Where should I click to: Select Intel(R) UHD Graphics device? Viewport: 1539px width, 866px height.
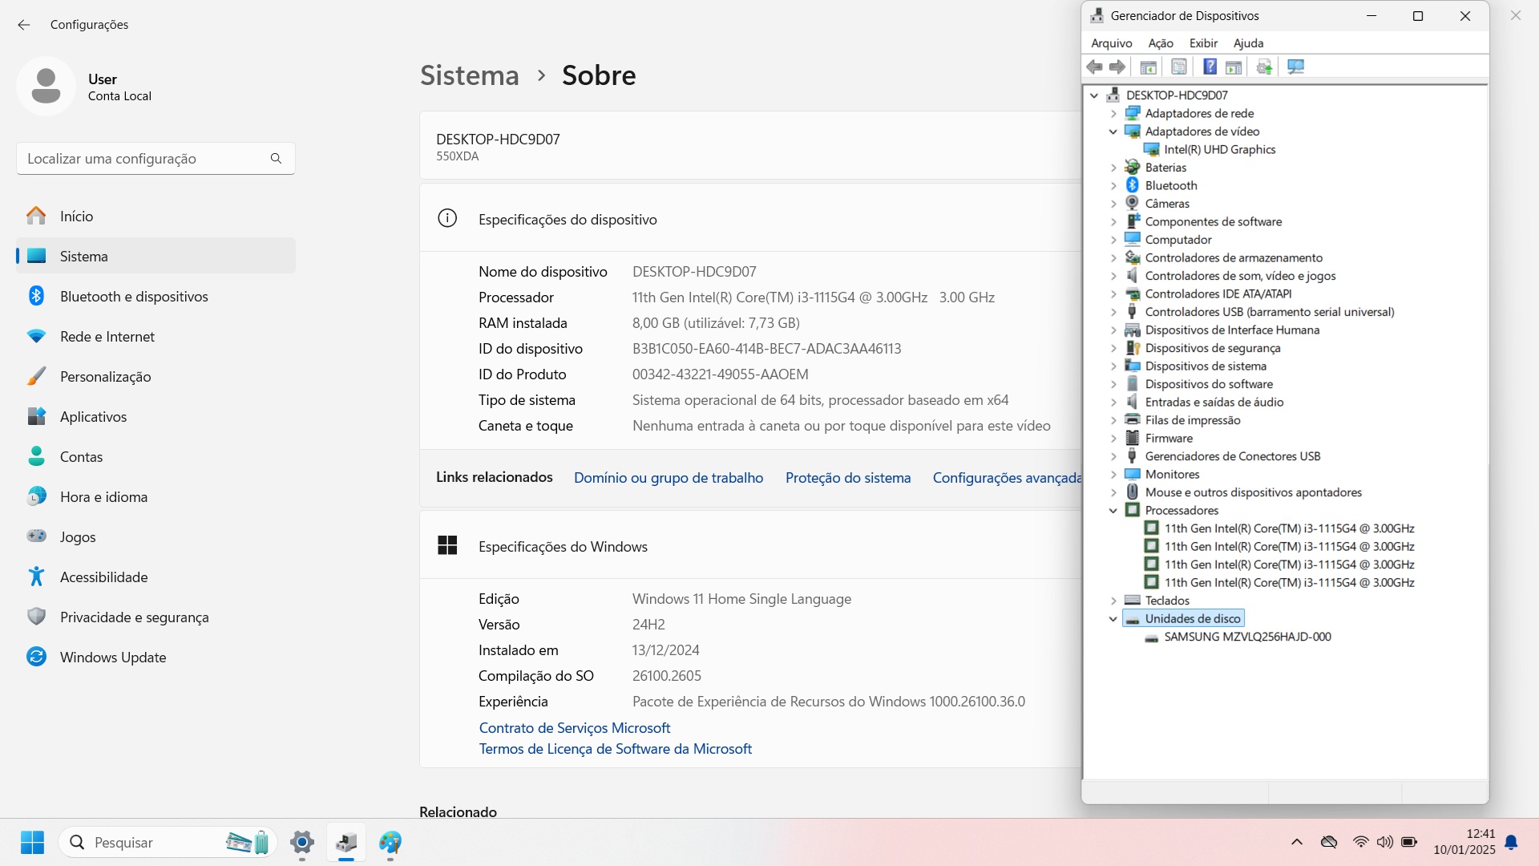click(1219, 150)
